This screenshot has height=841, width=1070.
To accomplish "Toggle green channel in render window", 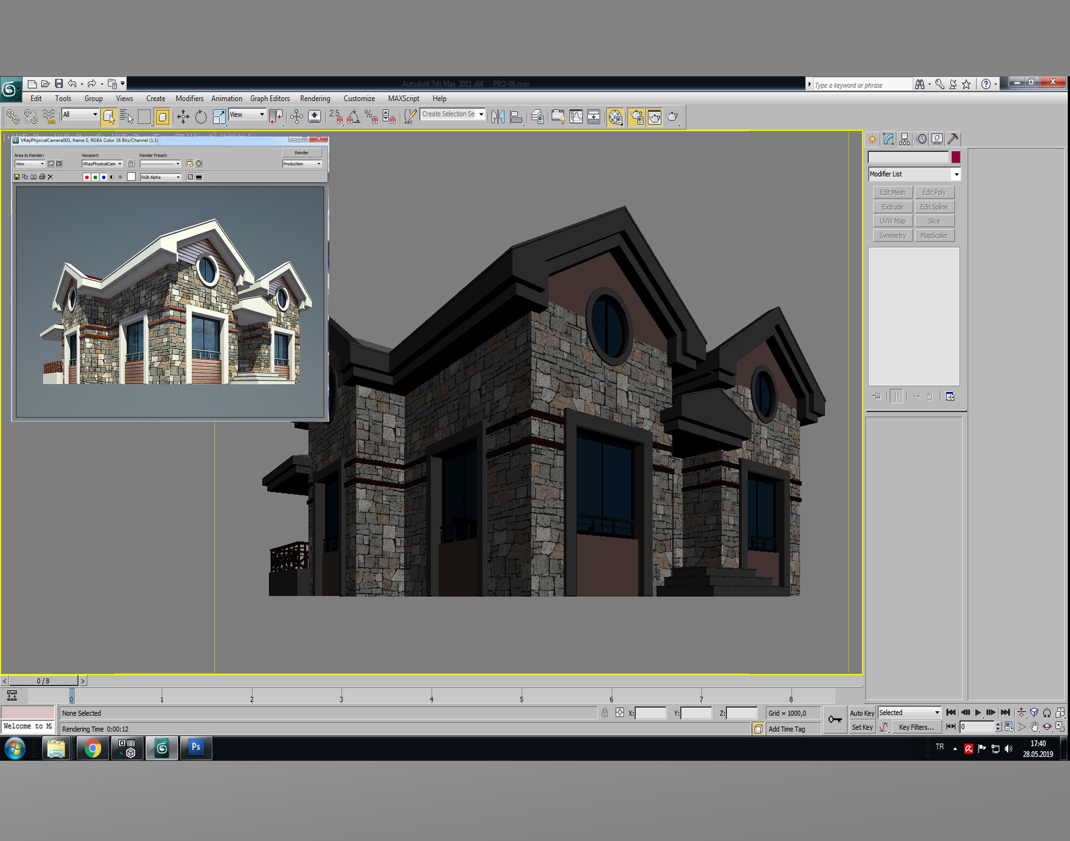I will (x=95, y=177).
